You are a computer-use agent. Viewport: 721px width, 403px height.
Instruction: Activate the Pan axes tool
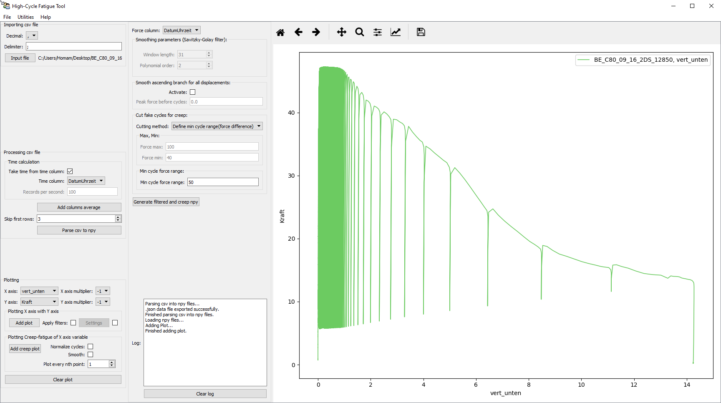pyautogui.click(x=342, y=32)
